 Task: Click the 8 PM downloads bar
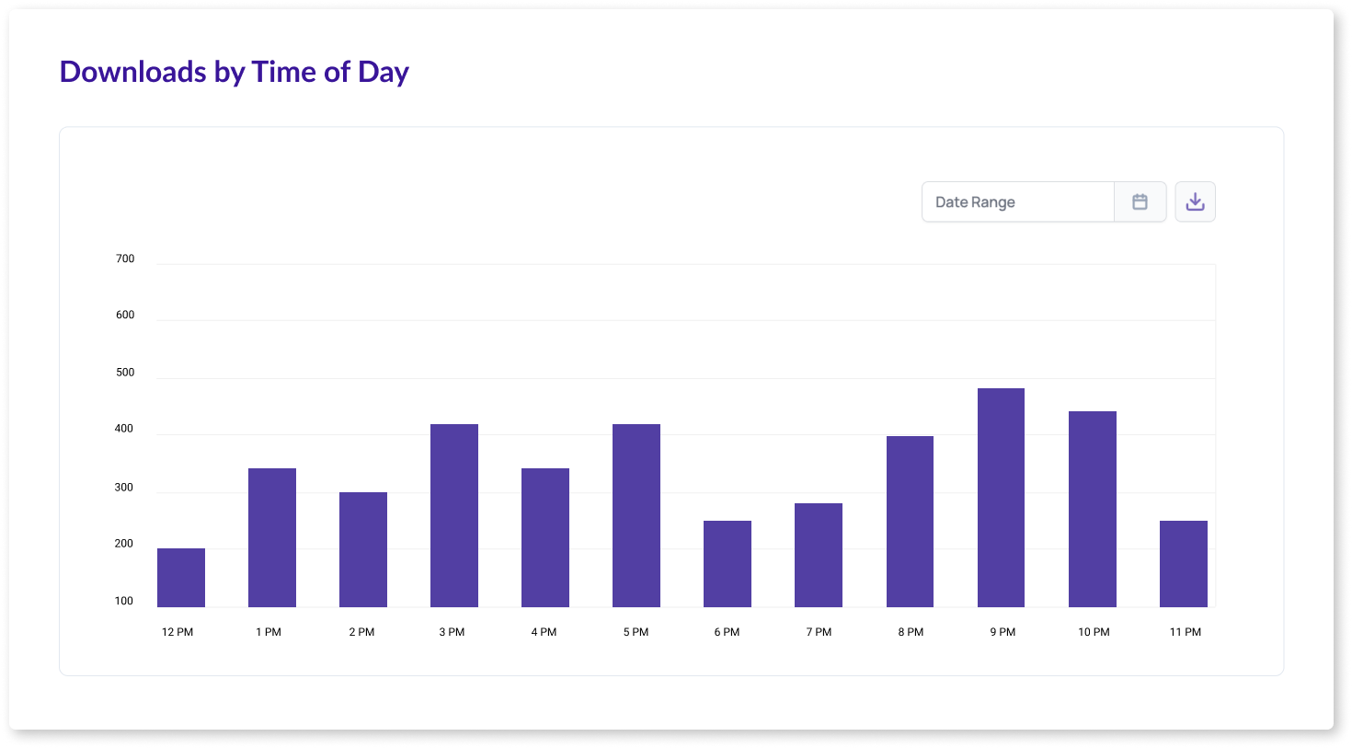[910, 522]
